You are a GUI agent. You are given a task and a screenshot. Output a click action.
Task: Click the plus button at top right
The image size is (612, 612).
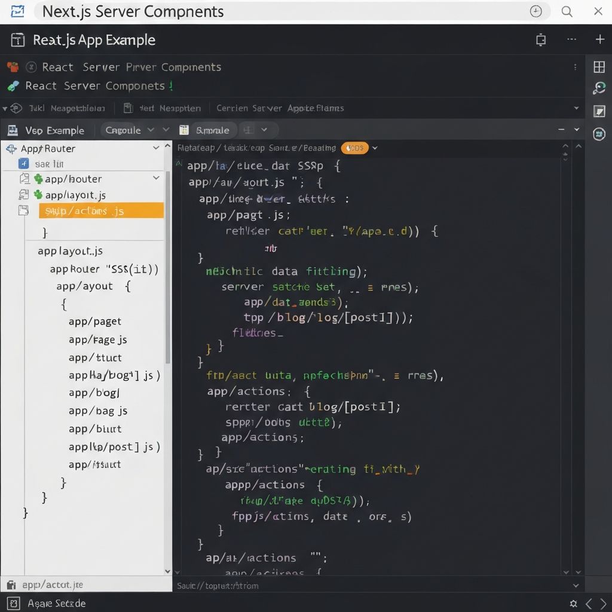pyautogui.click(x=599, y=39)
